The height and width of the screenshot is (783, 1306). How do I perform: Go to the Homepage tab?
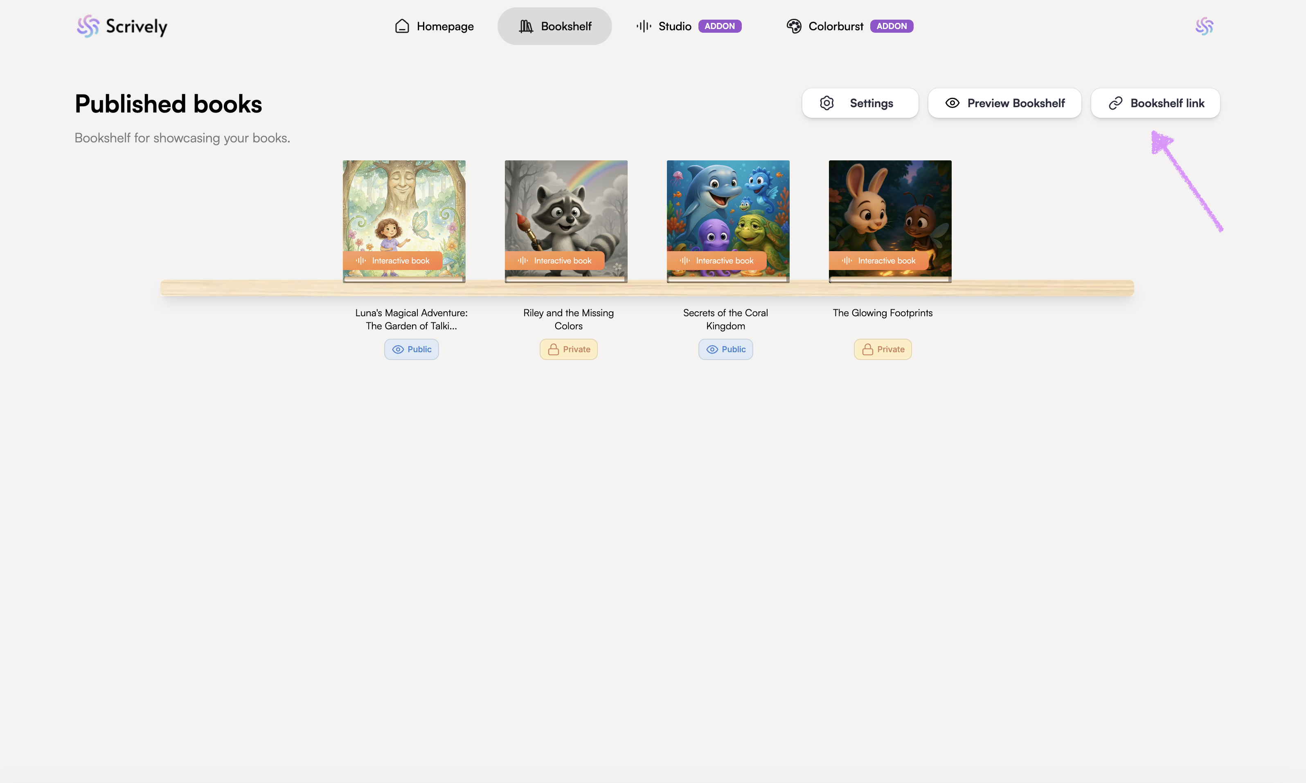coord(434,26)
